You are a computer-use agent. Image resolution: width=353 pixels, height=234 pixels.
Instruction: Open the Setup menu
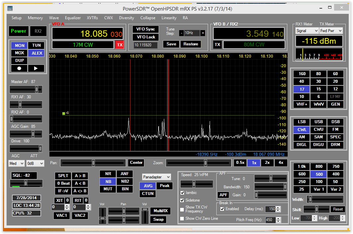17,18
